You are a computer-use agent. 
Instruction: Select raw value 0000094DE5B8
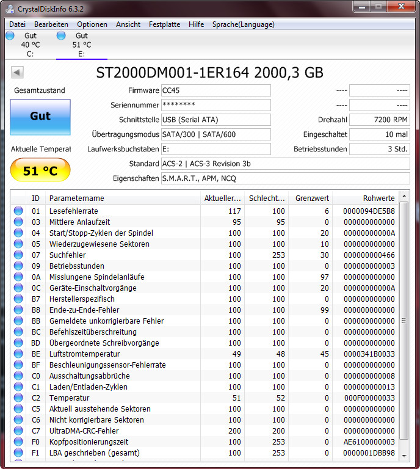369,211
